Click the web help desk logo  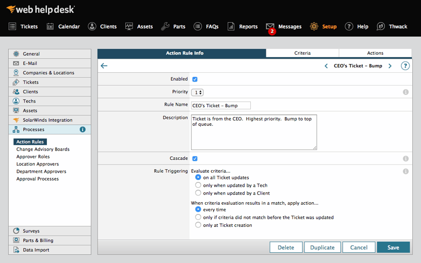click(x=41, y=9)
